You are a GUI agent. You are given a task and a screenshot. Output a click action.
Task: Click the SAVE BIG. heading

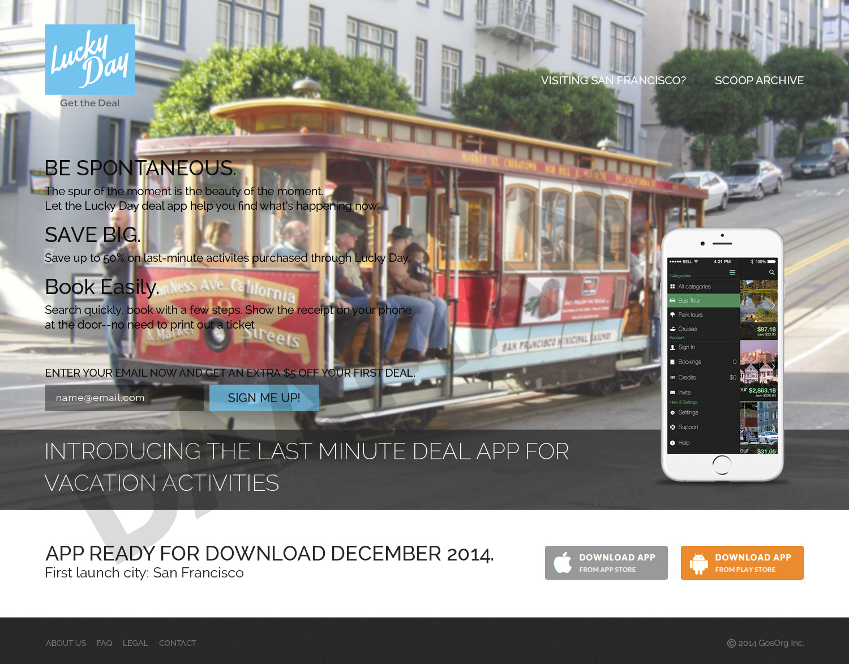pos(93,235)
